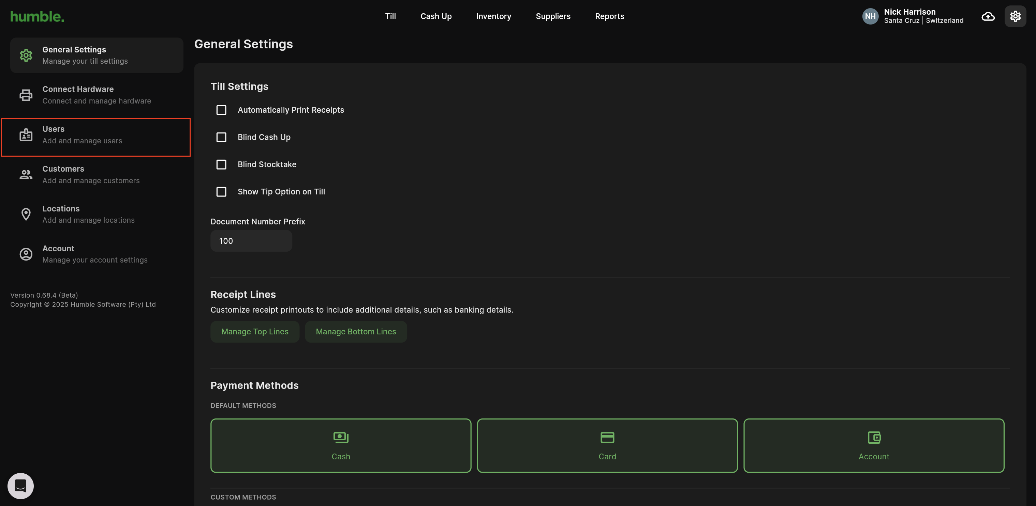The width and height of the screenshot is (1036, 506).
Task: Click Manage Top Lines
Action: click(255, 332)
